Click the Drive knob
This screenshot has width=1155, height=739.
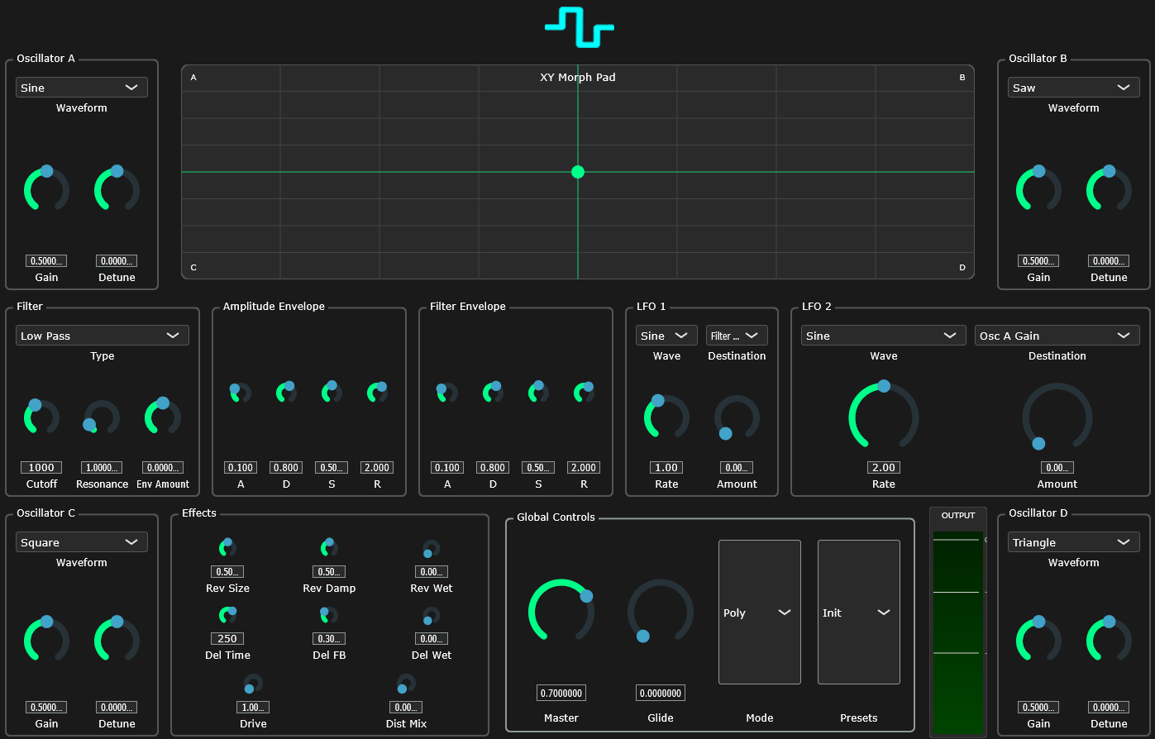(253, 684)
